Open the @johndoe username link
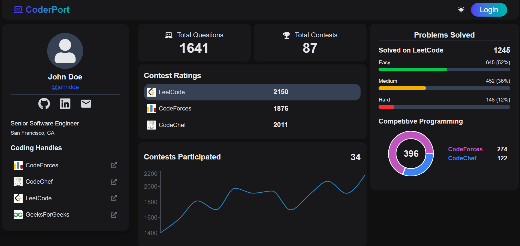The height and width of the screenshot is (246, 520). tap(65, 87)
